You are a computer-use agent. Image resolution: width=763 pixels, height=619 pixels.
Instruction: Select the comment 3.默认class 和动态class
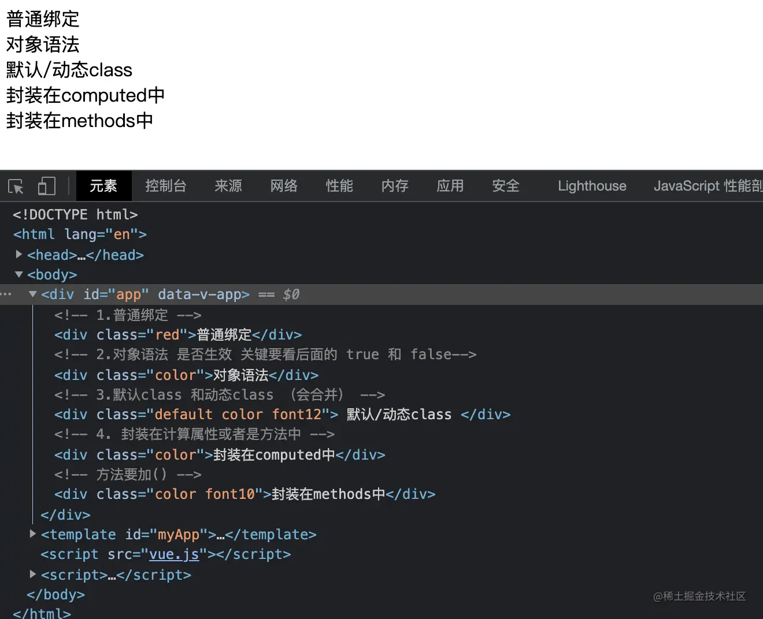(220, 395)
